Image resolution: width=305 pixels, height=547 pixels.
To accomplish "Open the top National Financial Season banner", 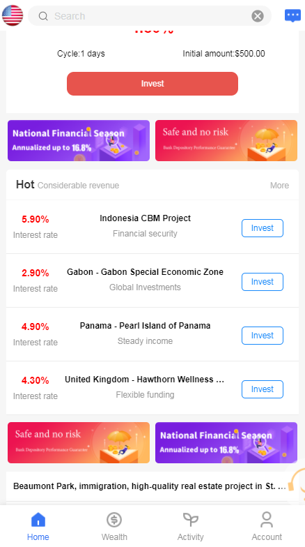I will tap(79, 141).
